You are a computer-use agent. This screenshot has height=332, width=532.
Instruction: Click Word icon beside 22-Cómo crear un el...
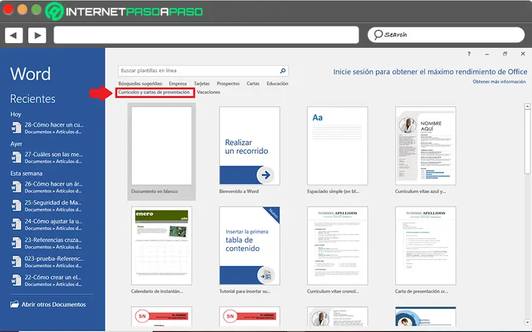tap(15, 280)
